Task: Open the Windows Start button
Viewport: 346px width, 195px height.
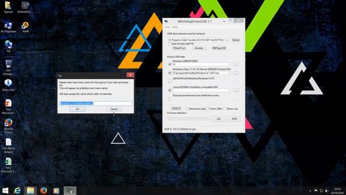Action: (x=5, y=191)
